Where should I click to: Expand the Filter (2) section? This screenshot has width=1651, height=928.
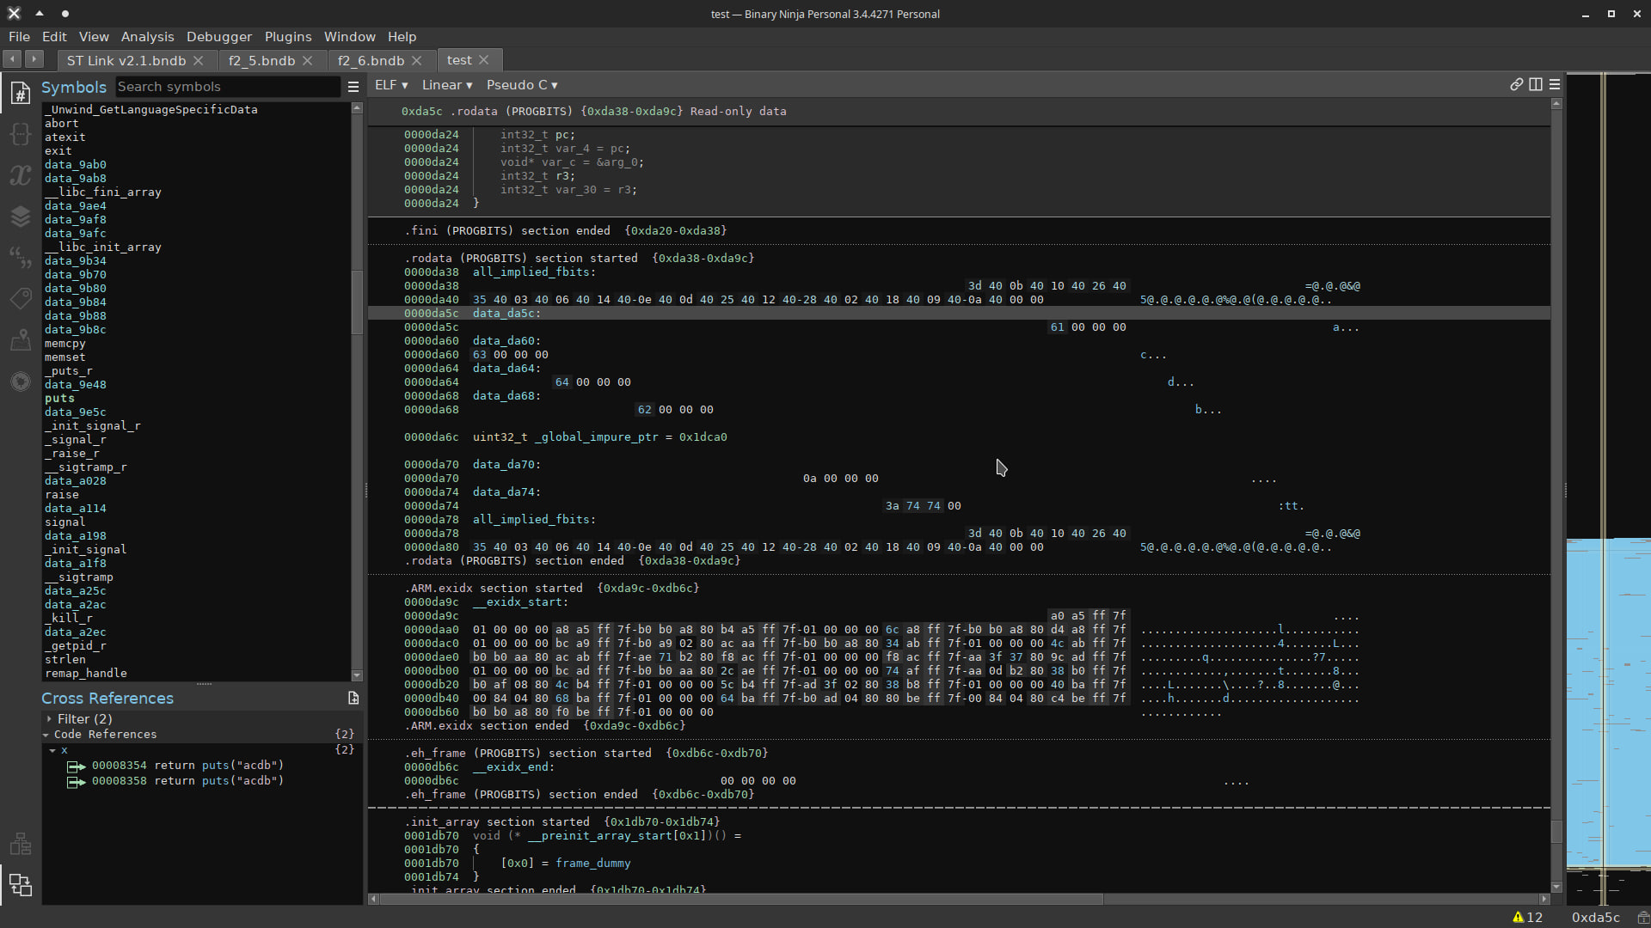(49, 718)
